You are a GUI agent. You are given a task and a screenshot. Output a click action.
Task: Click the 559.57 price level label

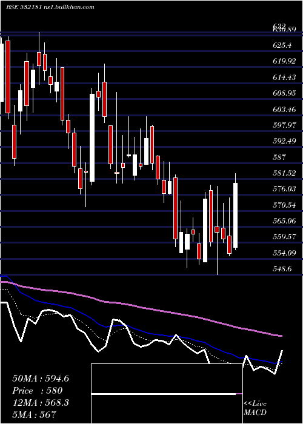pyautogui.click(x=284, y=237)
